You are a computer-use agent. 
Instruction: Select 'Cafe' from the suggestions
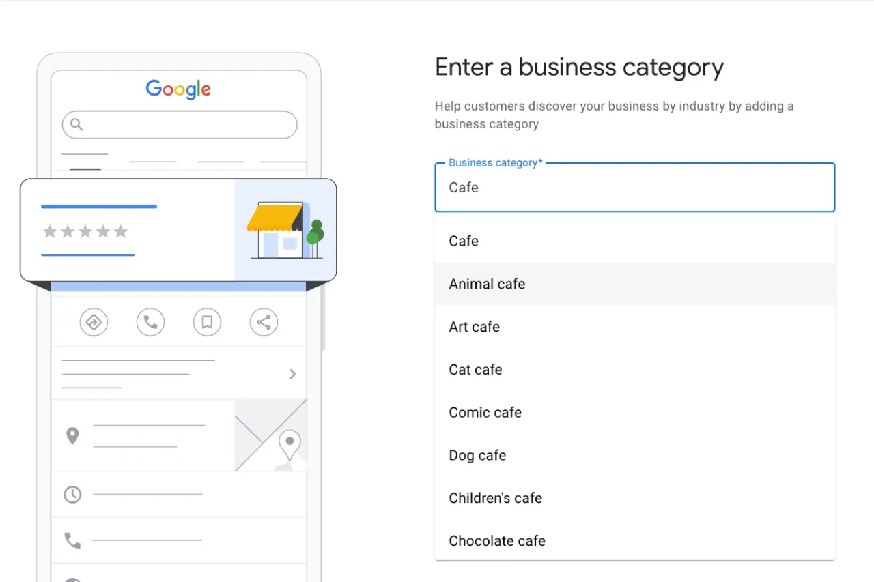[x=464, y=242]
